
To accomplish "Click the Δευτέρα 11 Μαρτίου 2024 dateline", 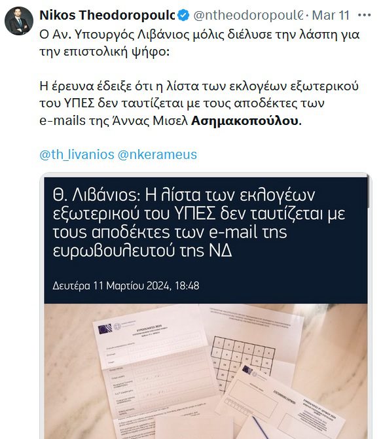I will 126,285.
